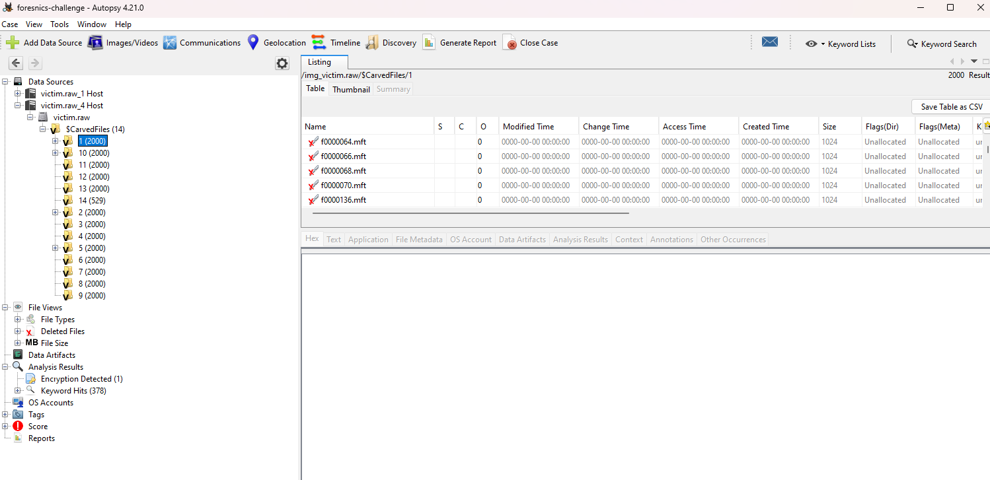Open the Keyword Lists dropdown

841,44
